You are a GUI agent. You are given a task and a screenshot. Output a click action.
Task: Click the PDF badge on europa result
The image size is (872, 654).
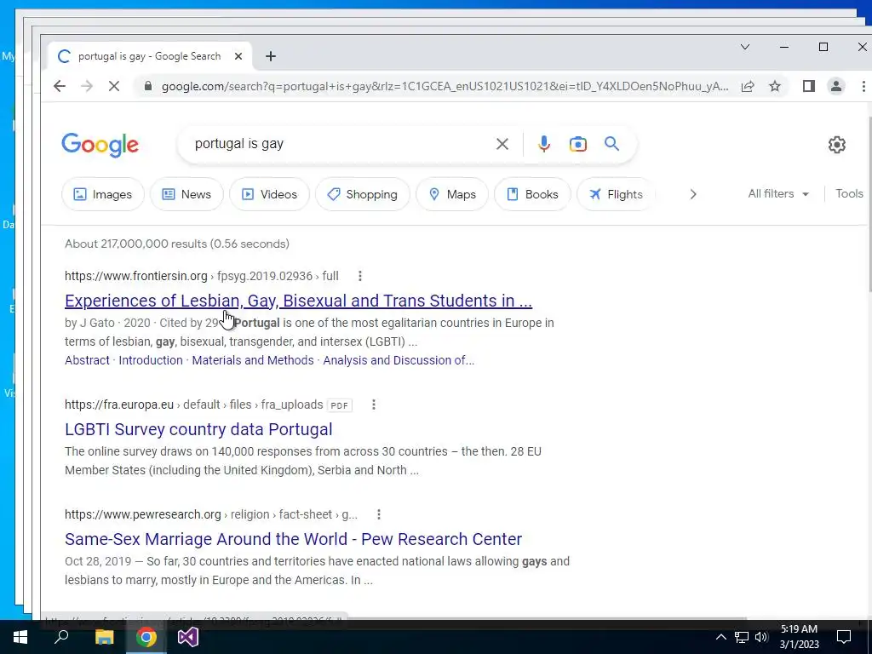339,405
